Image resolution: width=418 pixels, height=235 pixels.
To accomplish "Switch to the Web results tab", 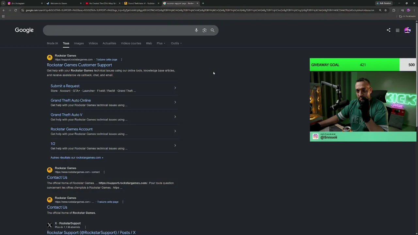I will 149,43.
